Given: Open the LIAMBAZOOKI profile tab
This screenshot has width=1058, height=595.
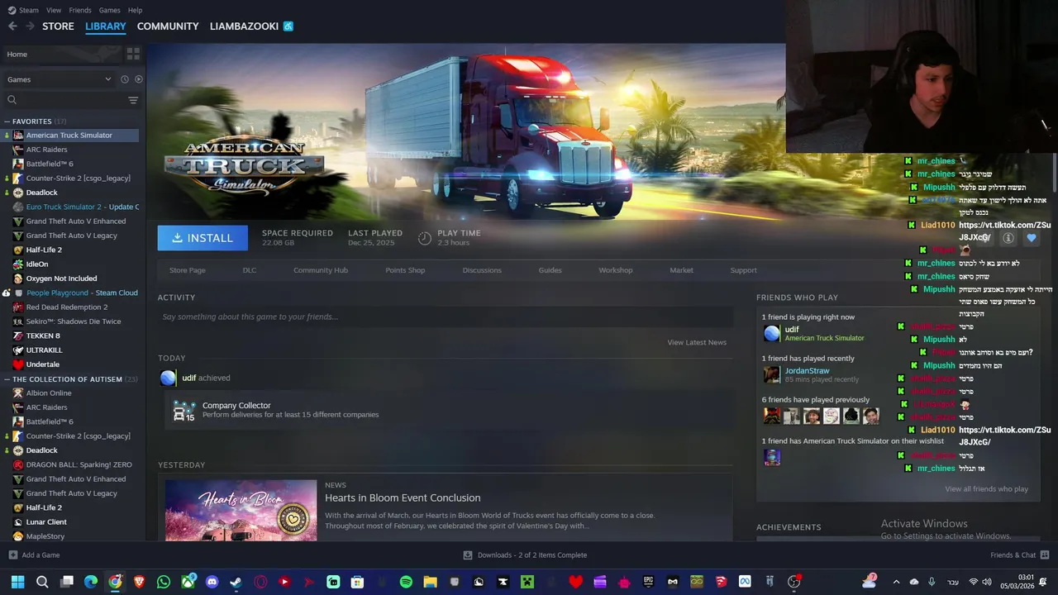Looking at the screenshot, I should point(244,26).
